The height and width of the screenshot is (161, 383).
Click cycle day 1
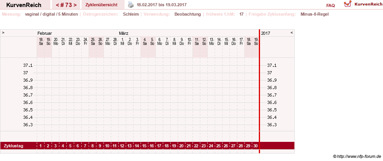click(41, 146)
